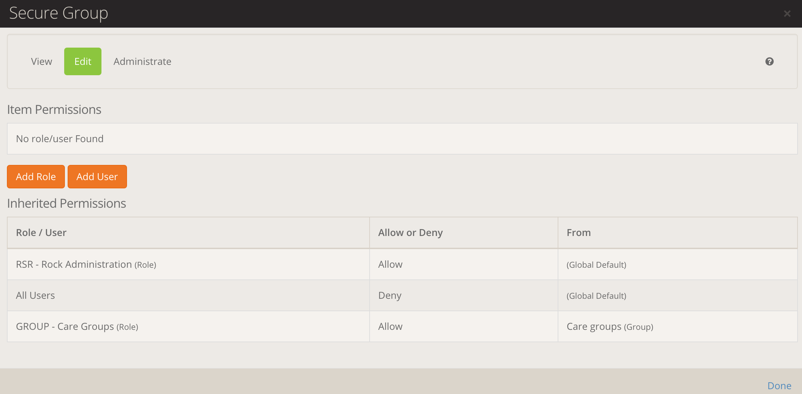Click the Care groups (Group) source cell
Image resolution: width=802 pixels, height=394 pixels.
click(610, 326)
